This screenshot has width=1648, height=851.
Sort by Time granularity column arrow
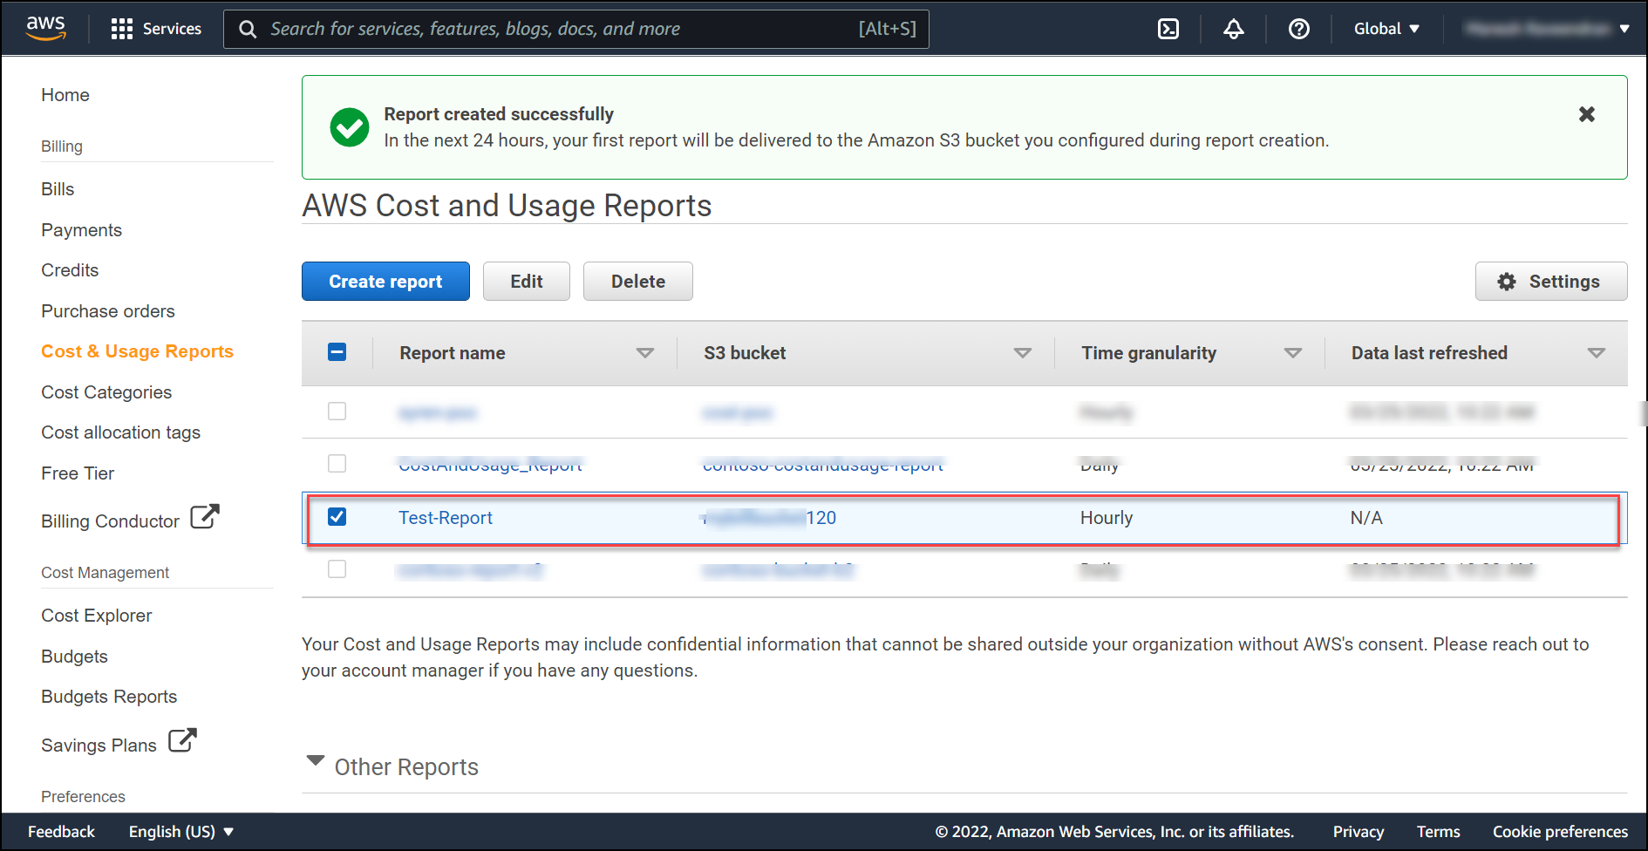tap(1292, 353)
